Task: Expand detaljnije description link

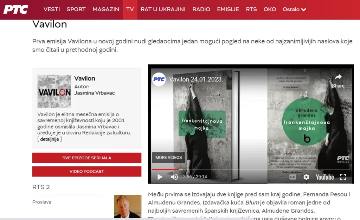Action: [x=50, y=139]
